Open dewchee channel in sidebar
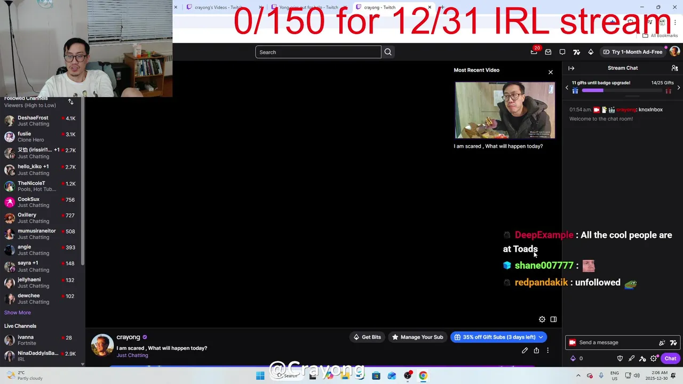 (x=42, y=299)
